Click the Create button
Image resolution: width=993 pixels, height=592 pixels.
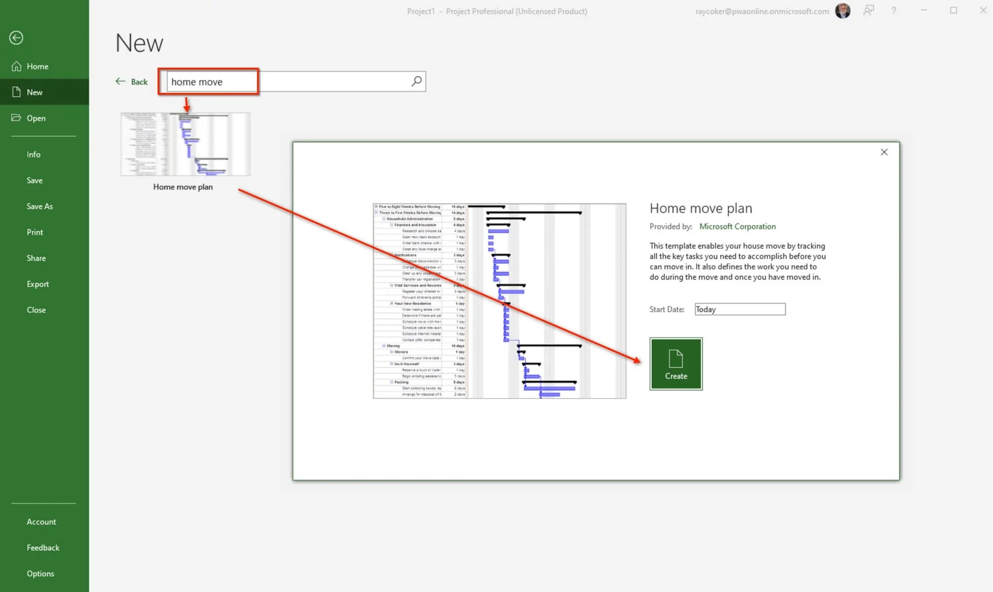(675, 363)
